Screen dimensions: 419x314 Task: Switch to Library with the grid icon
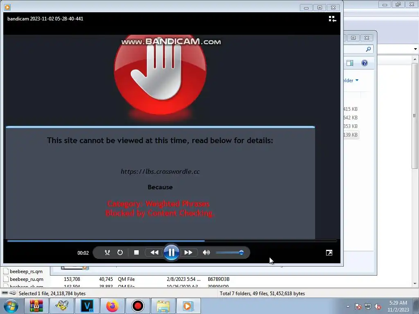[332, 19]
